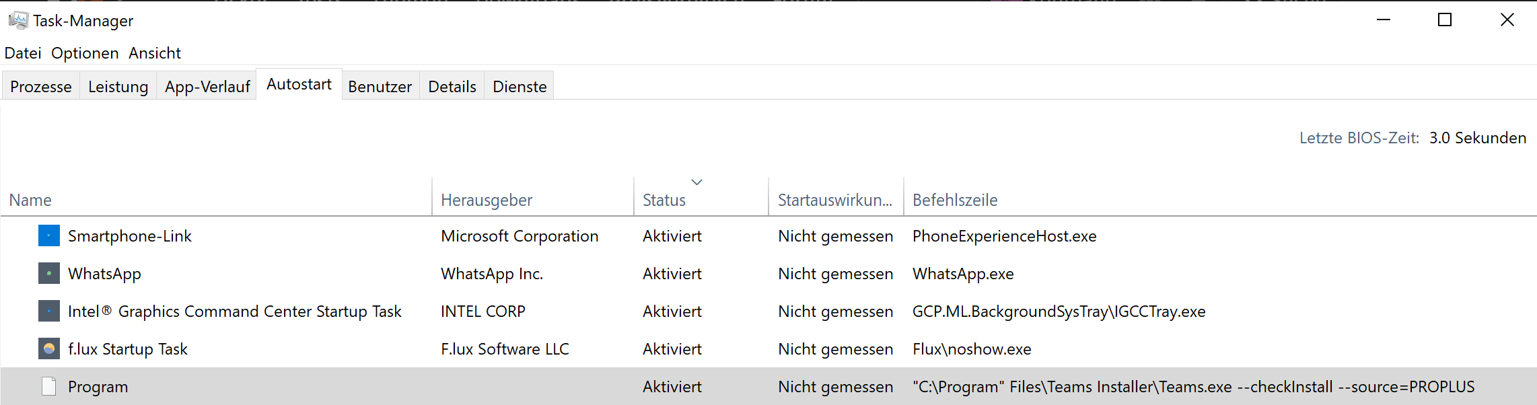
Task: Open the Datei menu
Action: click(x=23, y=53)
